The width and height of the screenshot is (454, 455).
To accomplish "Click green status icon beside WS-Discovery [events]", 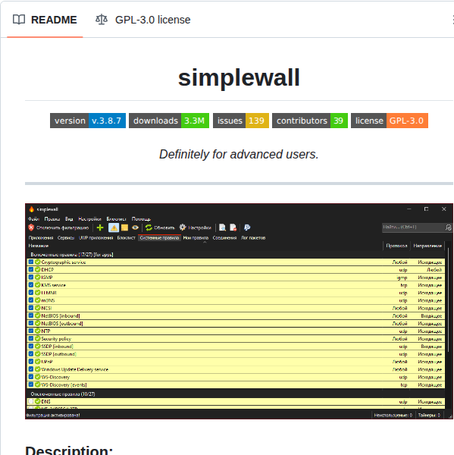I will pyautogui.click(x=38, y=384).
